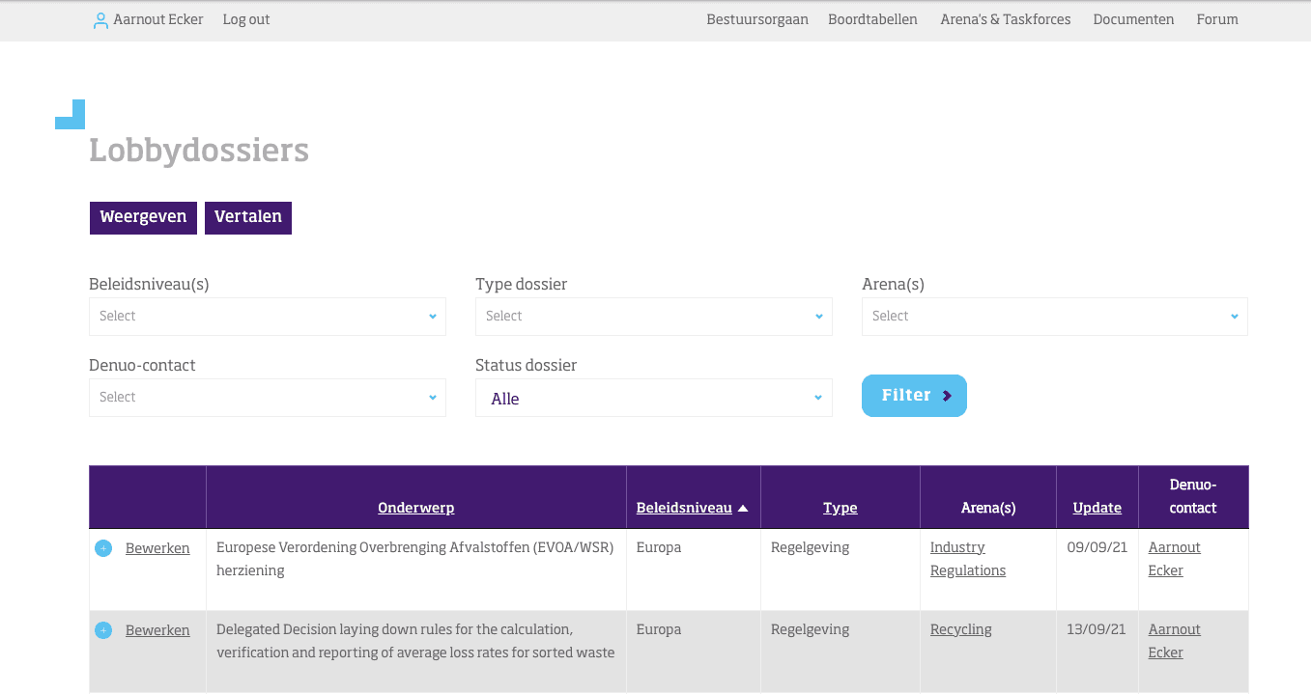Click Europa in the EVOA/WSR herziening row
This screenshot has width=1311, height=694.
click(x=659, y=547)
